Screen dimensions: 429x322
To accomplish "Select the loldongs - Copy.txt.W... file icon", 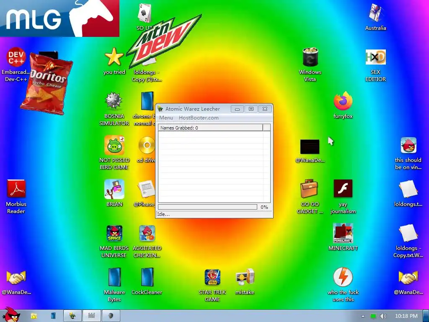I will pyautogui.click(x=408, y=241).
